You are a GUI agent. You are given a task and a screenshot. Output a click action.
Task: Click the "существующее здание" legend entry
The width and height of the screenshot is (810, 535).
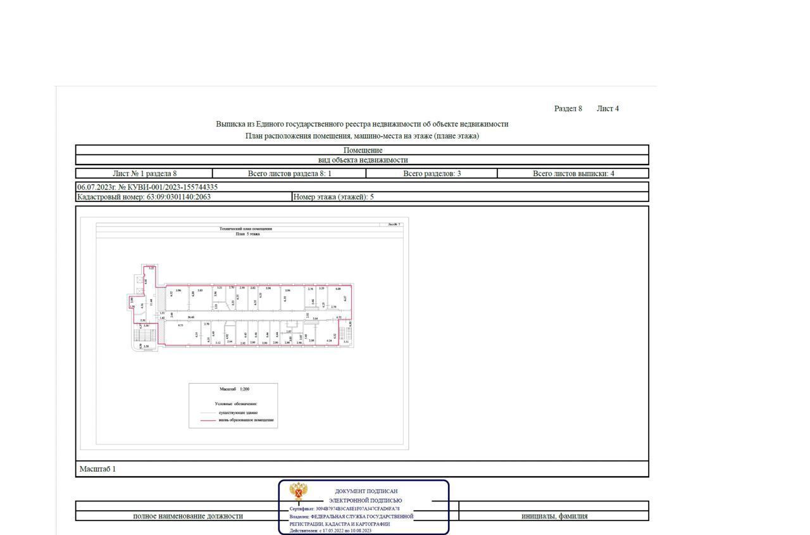pyautogui.click(x=238, y=413)
